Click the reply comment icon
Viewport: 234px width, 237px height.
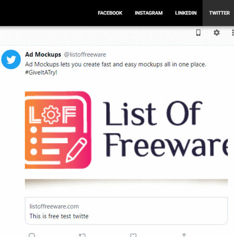tap(32, 235)
